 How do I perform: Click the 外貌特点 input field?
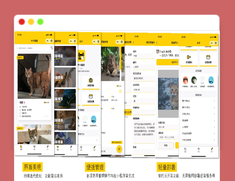pos(144,112)
